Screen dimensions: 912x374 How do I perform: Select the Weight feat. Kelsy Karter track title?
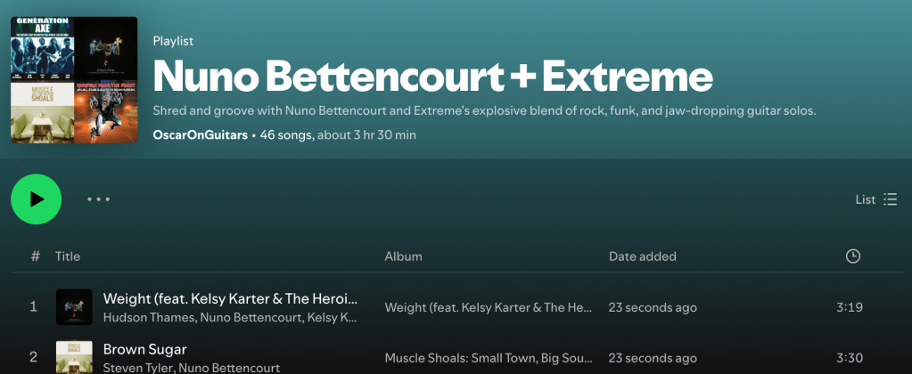(230, 298)
